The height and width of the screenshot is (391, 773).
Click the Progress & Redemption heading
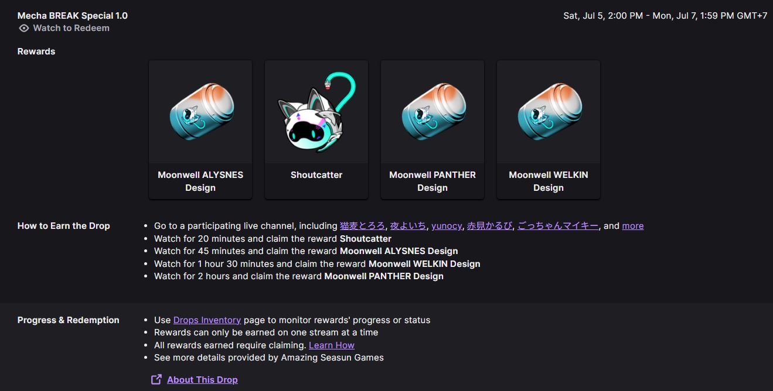[69, 320]
